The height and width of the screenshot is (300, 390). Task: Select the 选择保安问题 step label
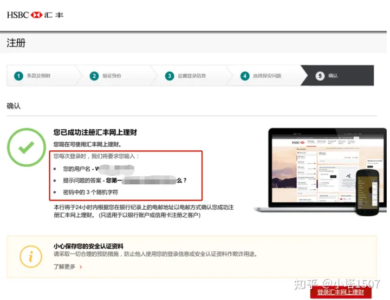(x=267, y=76)
